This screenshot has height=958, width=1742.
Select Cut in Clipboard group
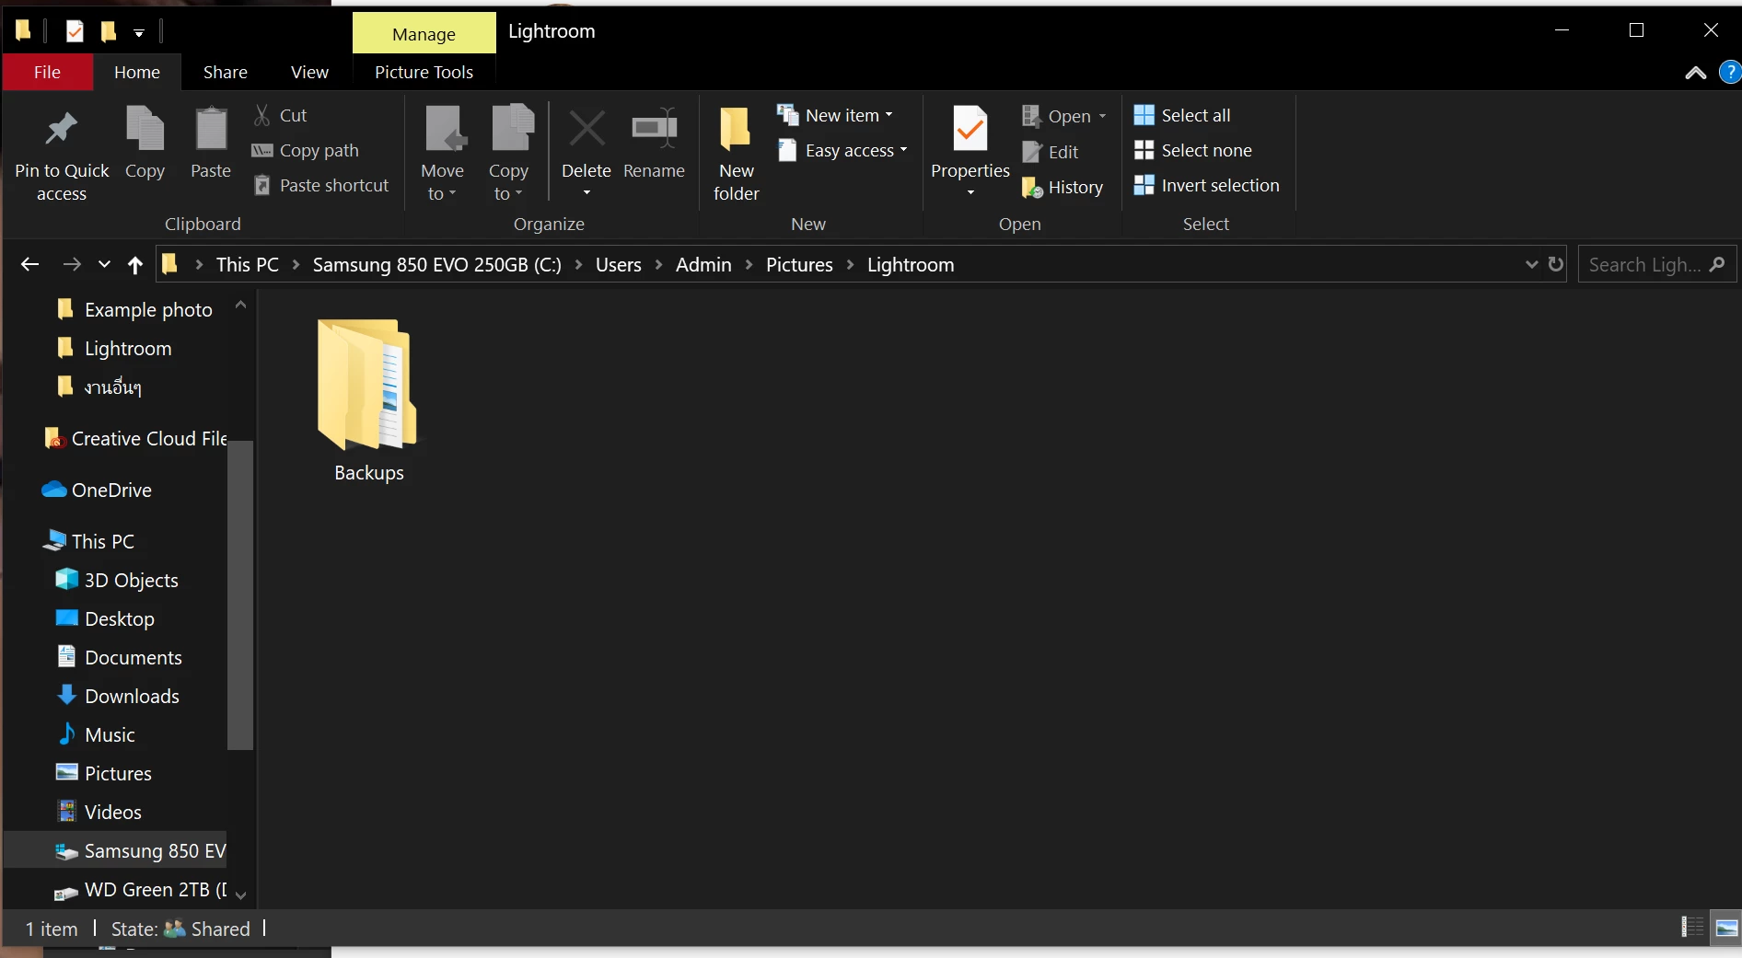(x=282, y=115)
